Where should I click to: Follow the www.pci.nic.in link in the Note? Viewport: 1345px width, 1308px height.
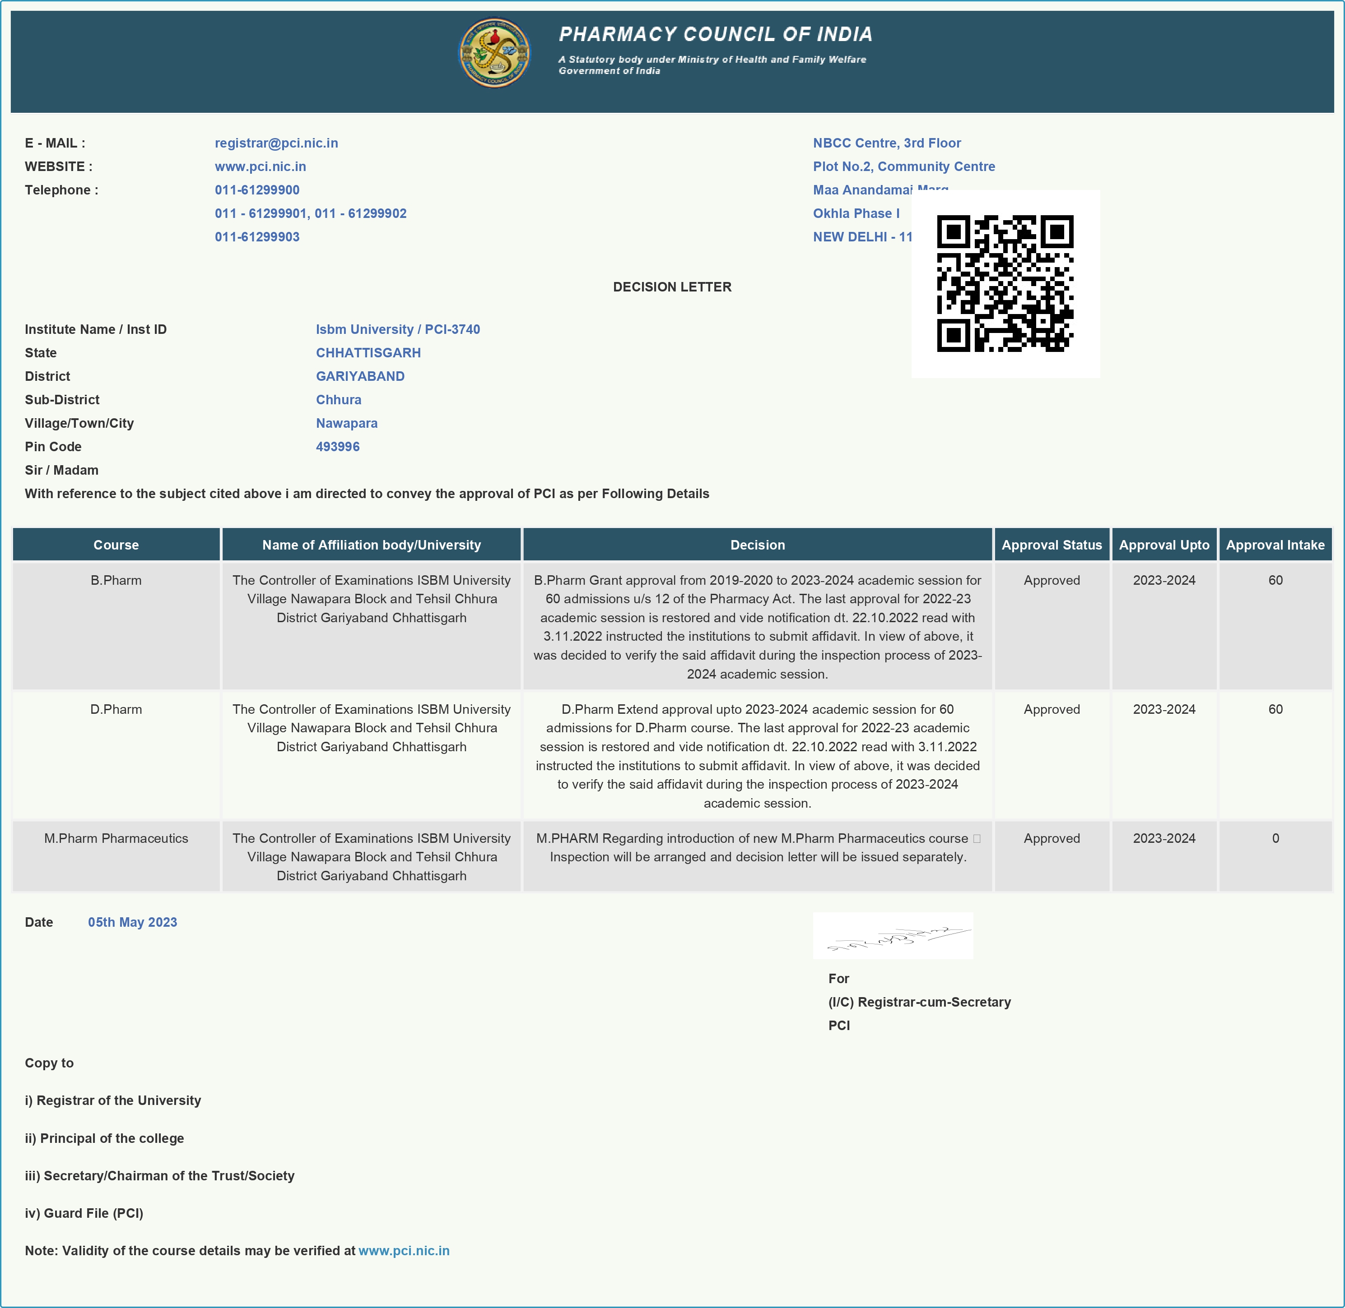click(x=404, y=1250)
